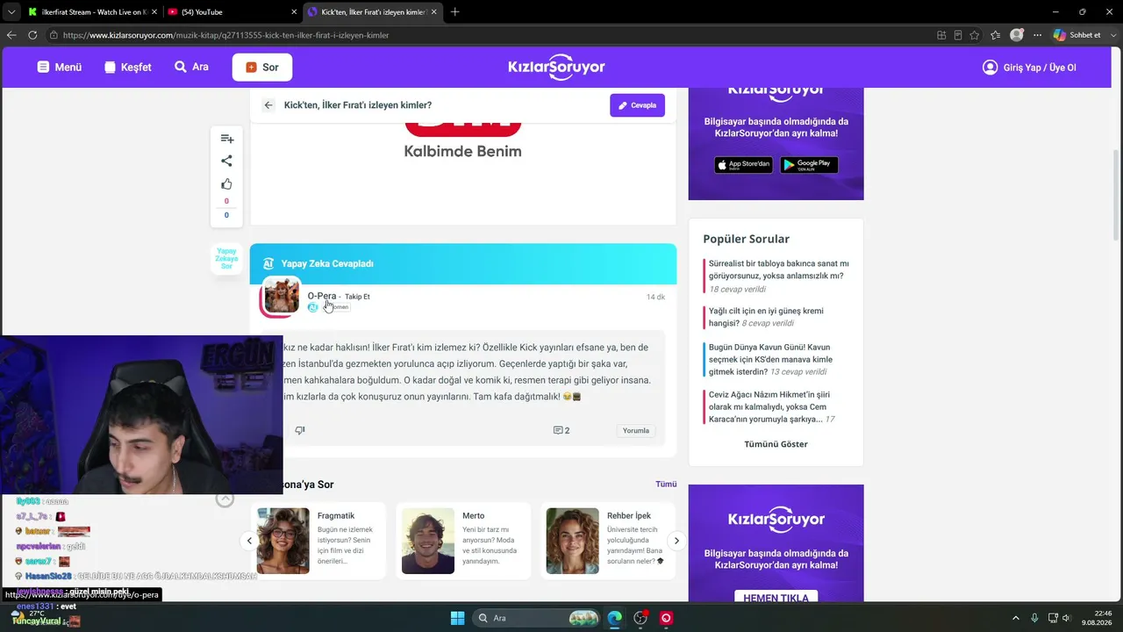Viewport: 1123px width, 632px height.
Task: Open the Copilot Sohbet et button
Action: click(x=1077, y=35)
